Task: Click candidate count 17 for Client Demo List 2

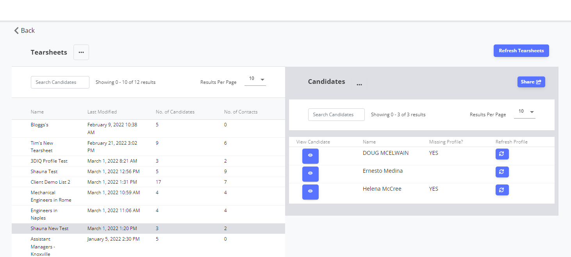Action: (x=158, y=182)
